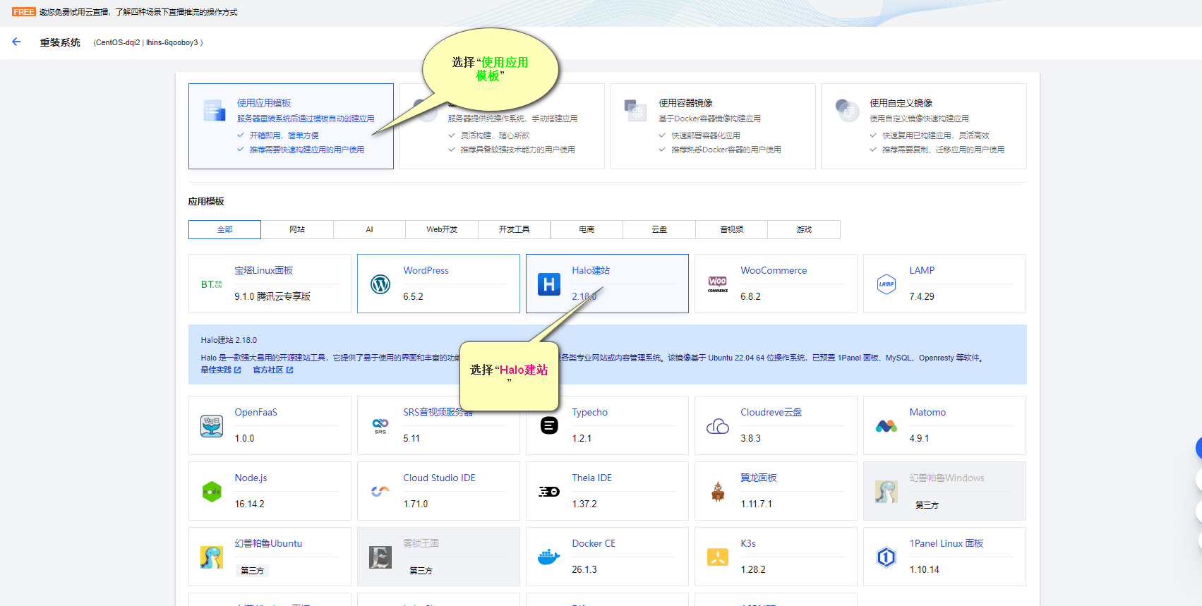Switch to the 云盘 tab
Image resolution: width=1202 pixels, height=606 pixels.
click(x=659, y=229)
